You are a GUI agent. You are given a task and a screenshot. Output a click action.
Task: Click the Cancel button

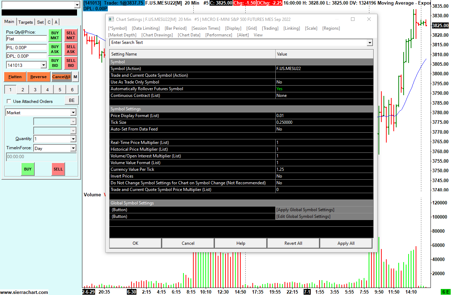(x=188, y=243)
